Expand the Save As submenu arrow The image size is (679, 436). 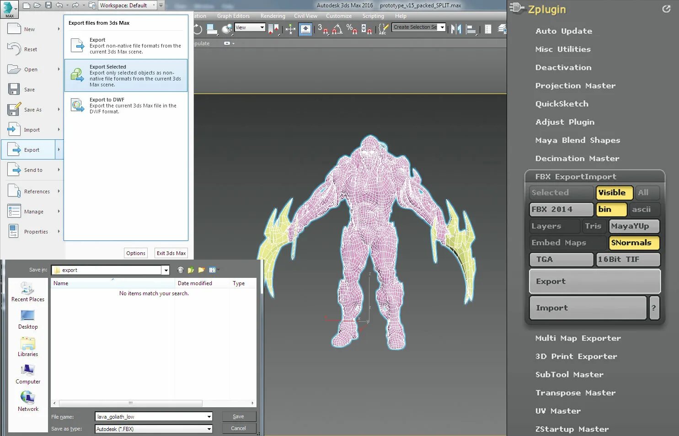[59, 109]
